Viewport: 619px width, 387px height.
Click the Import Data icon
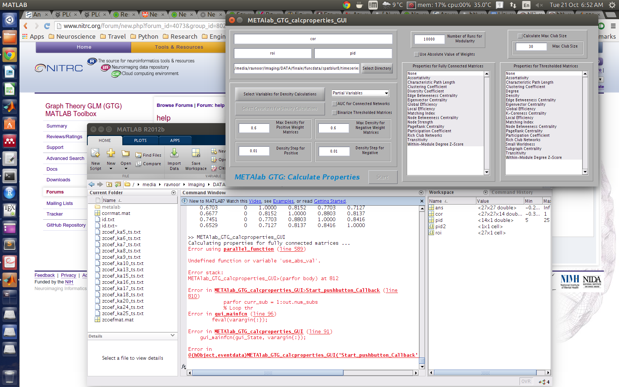(x=174, y=153)
